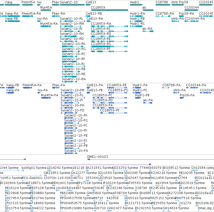Viewport: 214px width, 212px height.
Task: Select the 'Prp38' gene label
Action: point(184,2)
